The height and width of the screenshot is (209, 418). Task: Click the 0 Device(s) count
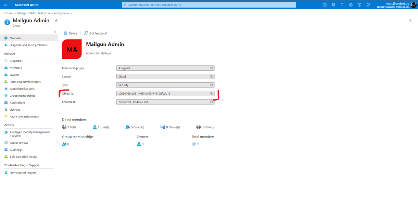coord(170,127)
